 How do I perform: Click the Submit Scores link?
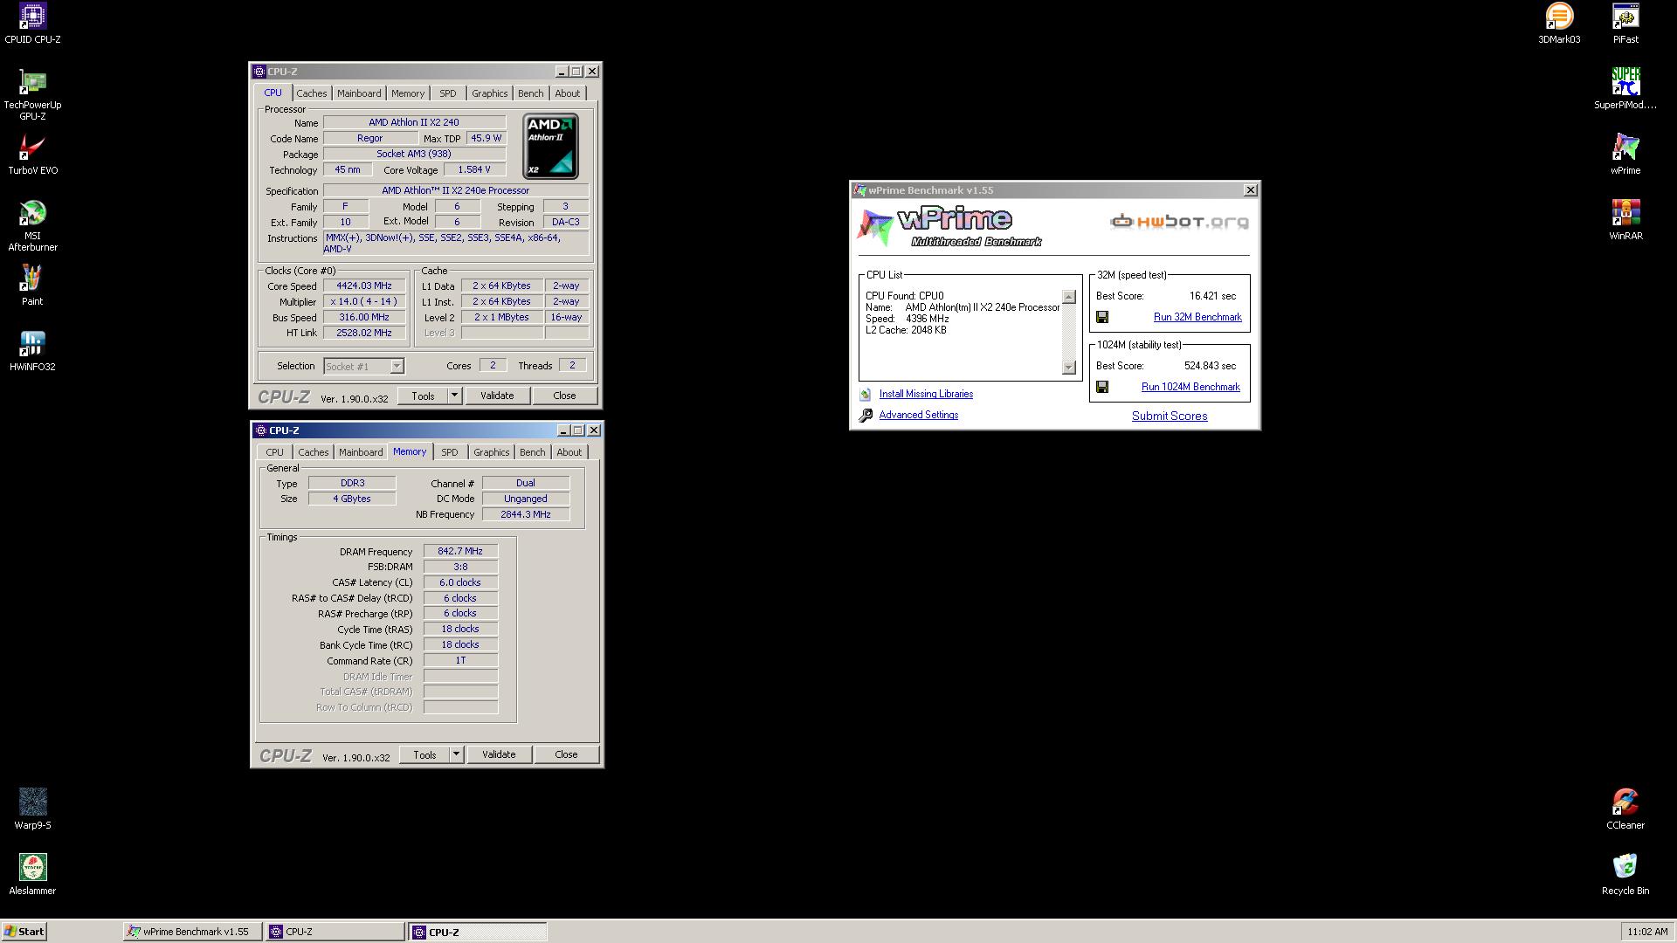coord(1170,416)
